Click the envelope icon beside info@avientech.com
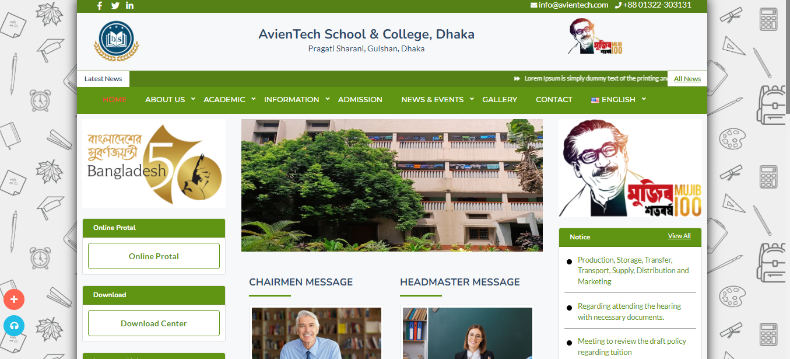Viewport: 790px width, 359px height. (x=533, y=5)
